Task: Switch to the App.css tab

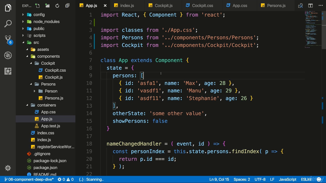Action: [x=240, y=6]
